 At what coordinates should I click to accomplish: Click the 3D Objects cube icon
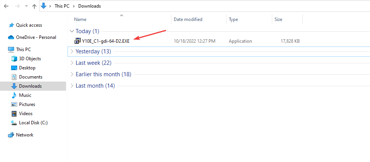point(14,59)
